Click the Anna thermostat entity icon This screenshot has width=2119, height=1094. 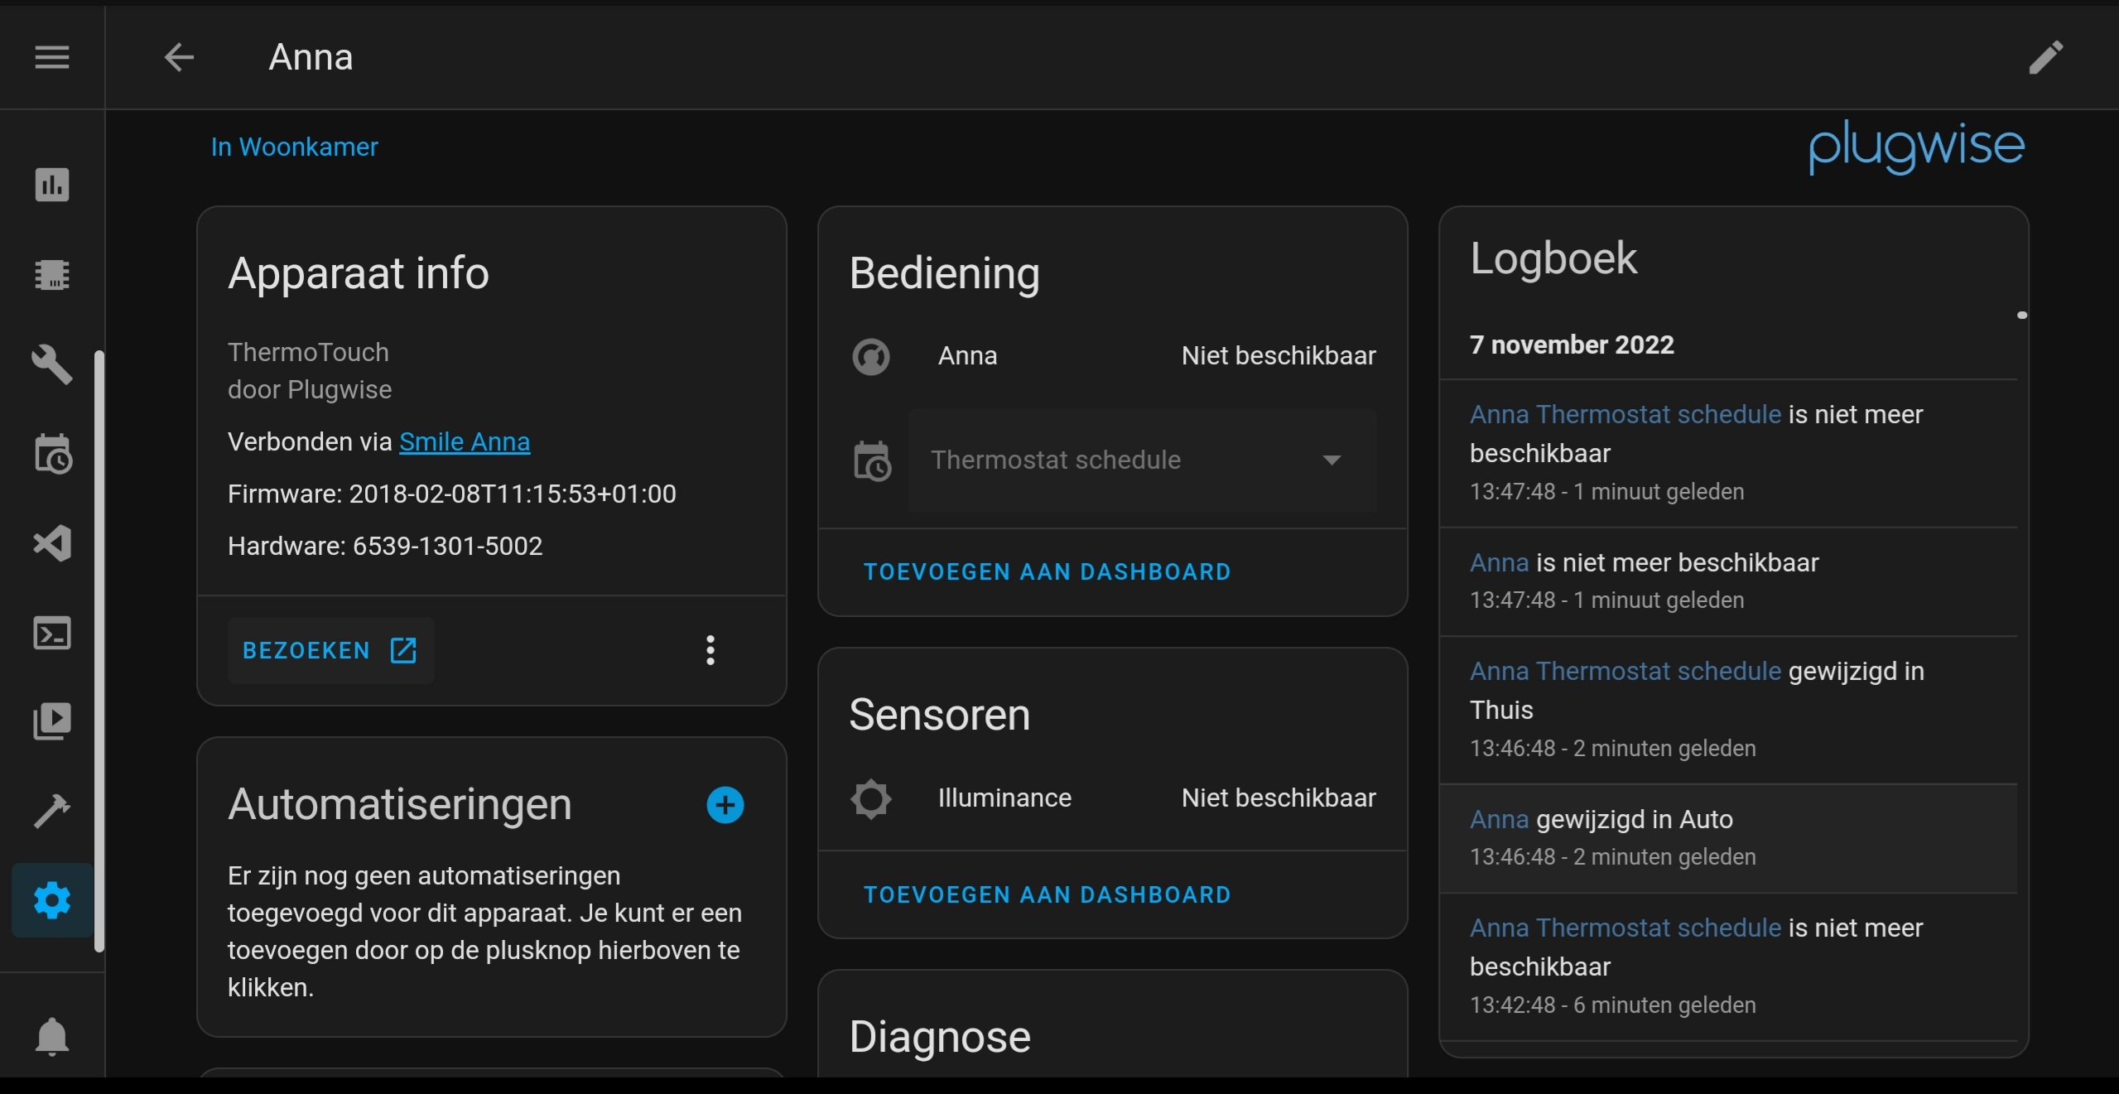tap(869, 356)
